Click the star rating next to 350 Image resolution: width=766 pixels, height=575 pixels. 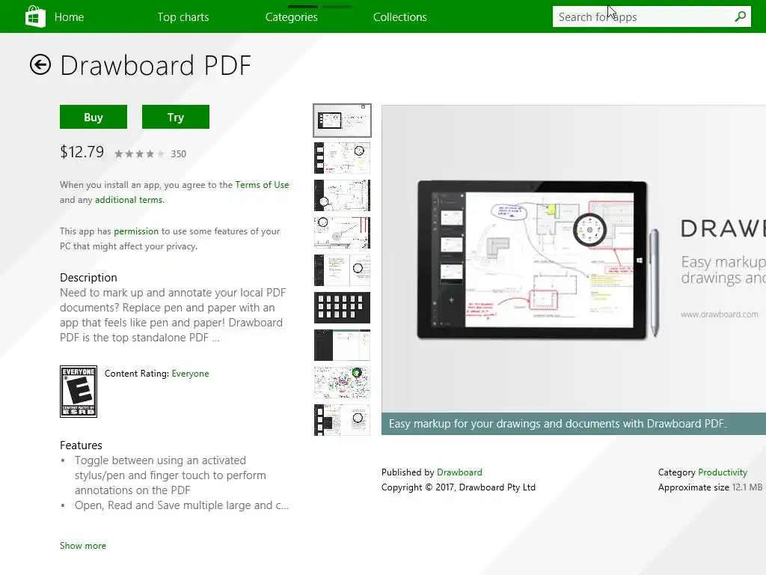point(139,154)
